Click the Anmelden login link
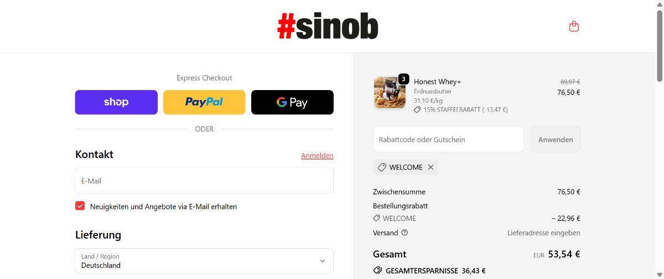Screen dimensions: 664x279 (x=317, y=156)
